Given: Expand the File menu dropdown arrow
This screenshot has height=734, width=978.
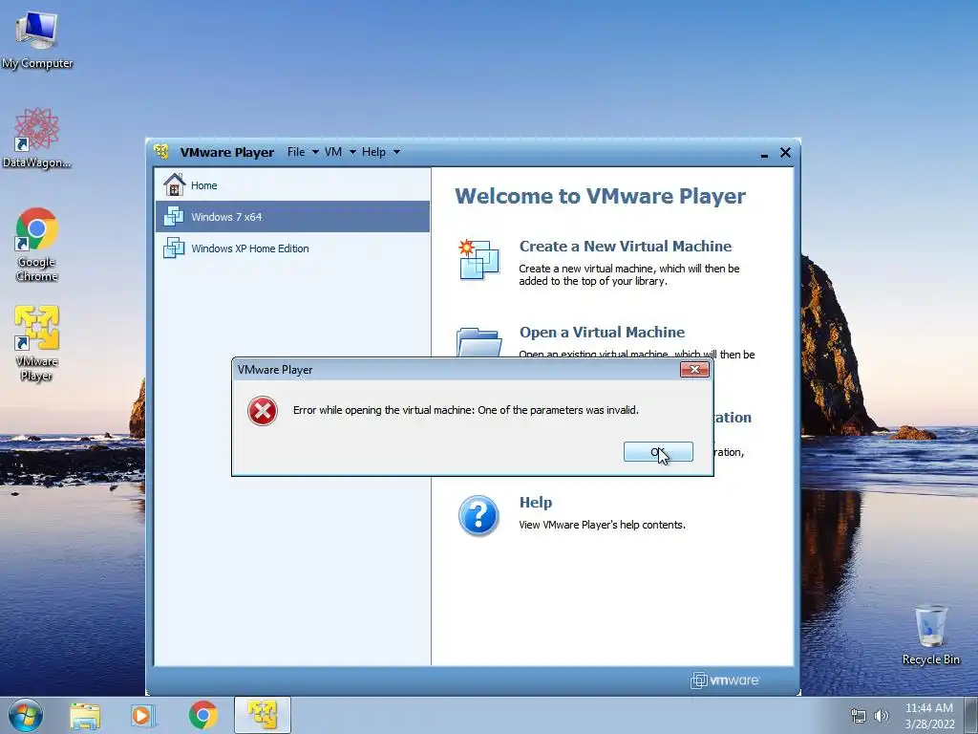Looking at the screenshot, I should (315, 152).
